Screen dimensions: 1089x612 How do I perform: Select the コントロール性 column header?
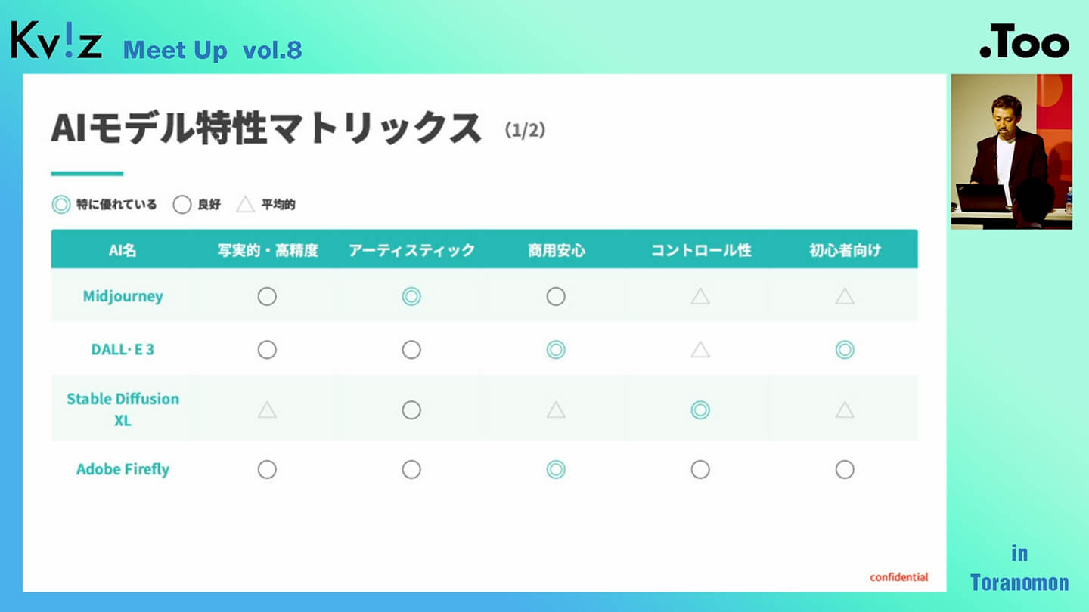coord(700,251)
